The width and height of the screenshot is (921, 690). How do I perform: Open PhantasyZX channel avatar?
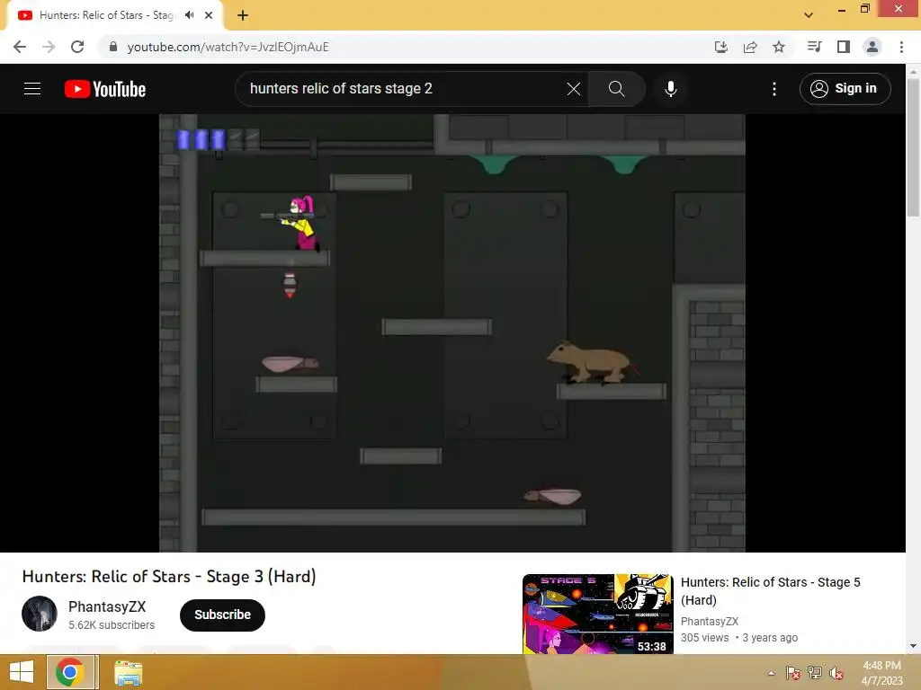pos(40,614)
